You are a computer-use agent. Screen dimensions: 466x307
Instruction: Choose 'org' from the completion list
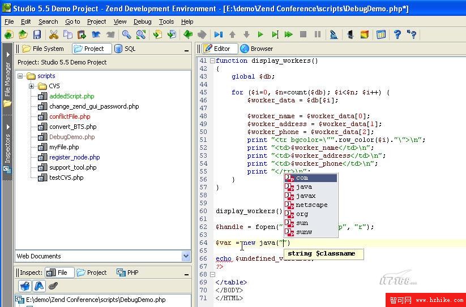tap(310, 214)
